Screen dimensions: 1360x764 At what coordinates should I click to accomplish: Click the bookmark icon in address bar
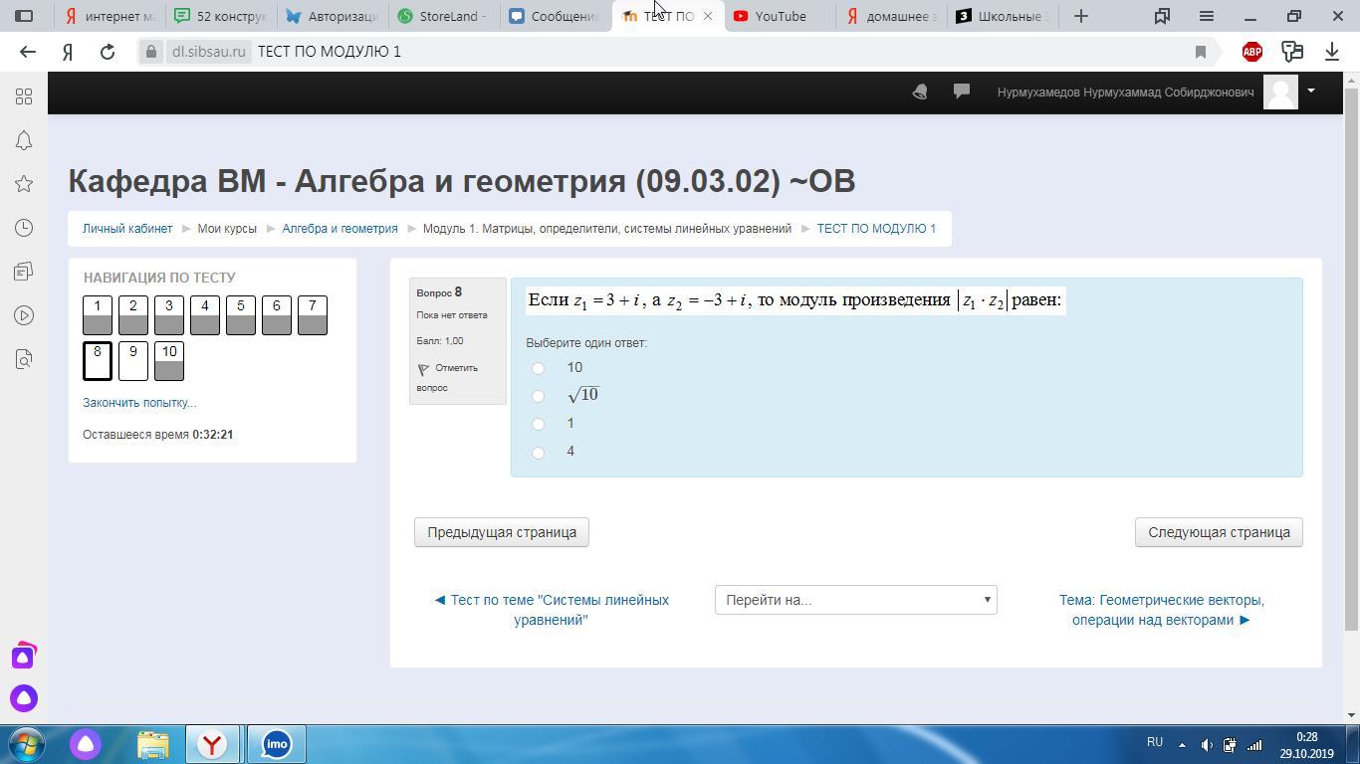point(1201,52)
